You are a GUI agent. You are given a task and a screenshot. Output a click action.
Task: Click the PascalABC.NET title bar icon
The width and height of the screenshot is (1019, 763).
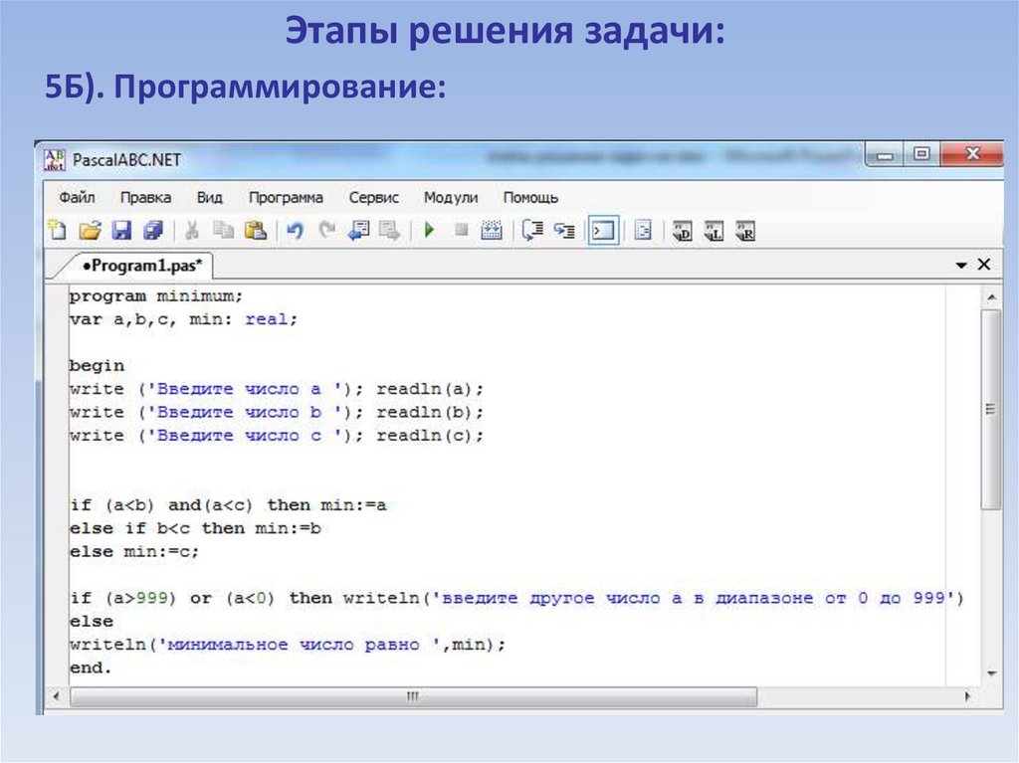[x=55, y=160]
